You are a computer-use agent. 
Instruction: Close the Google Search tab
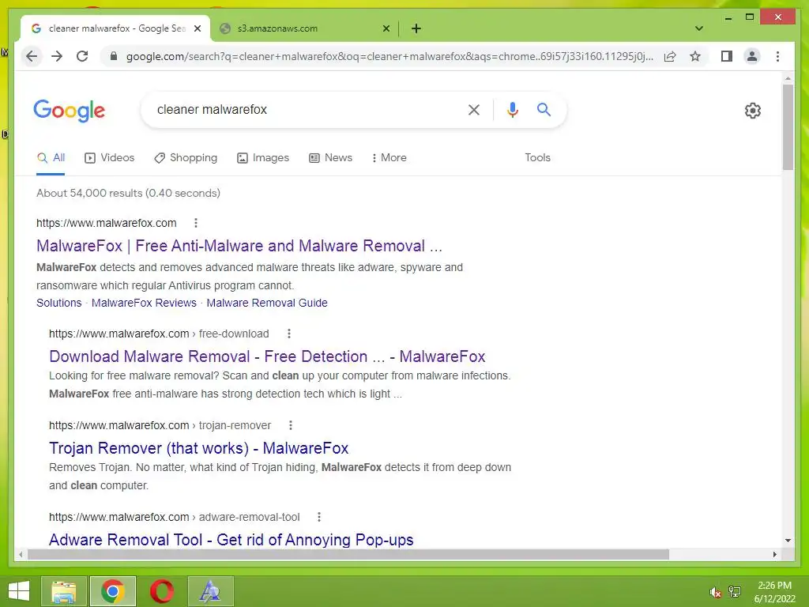tap(197, 28)
